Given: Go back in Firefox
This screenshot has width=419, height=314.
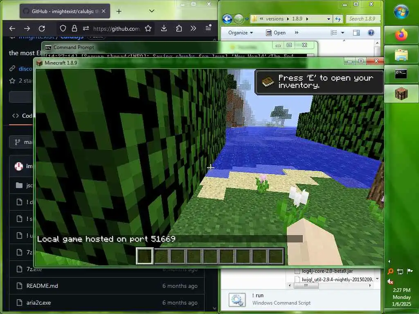Looking at the screenshot, I should 12,28.
